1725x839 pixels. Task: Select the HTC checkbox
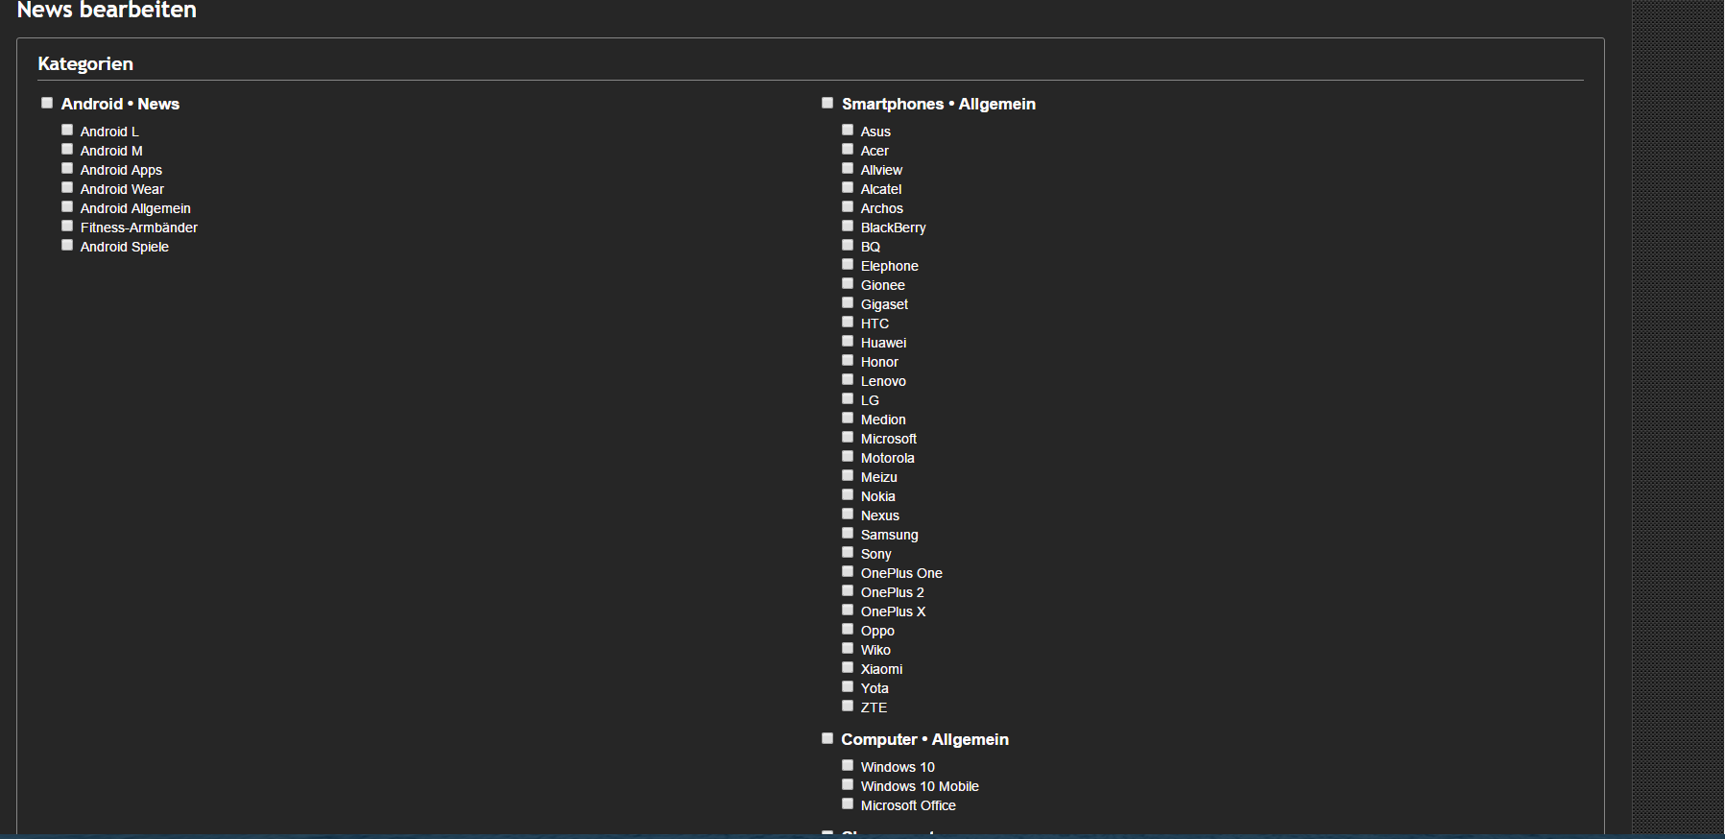pos(848,322)
